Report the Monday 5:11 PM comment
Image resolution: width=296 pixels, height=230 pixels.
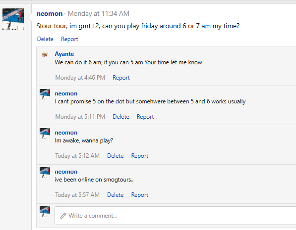(145, 117)
